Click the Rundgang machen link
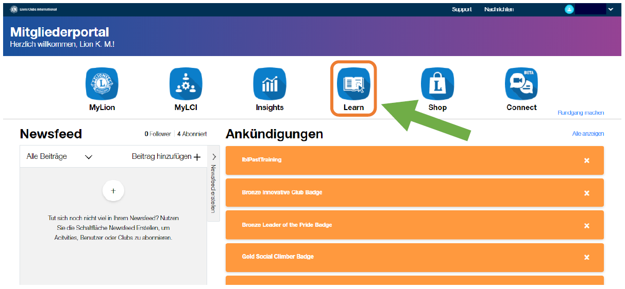 [x=581, y=113]
